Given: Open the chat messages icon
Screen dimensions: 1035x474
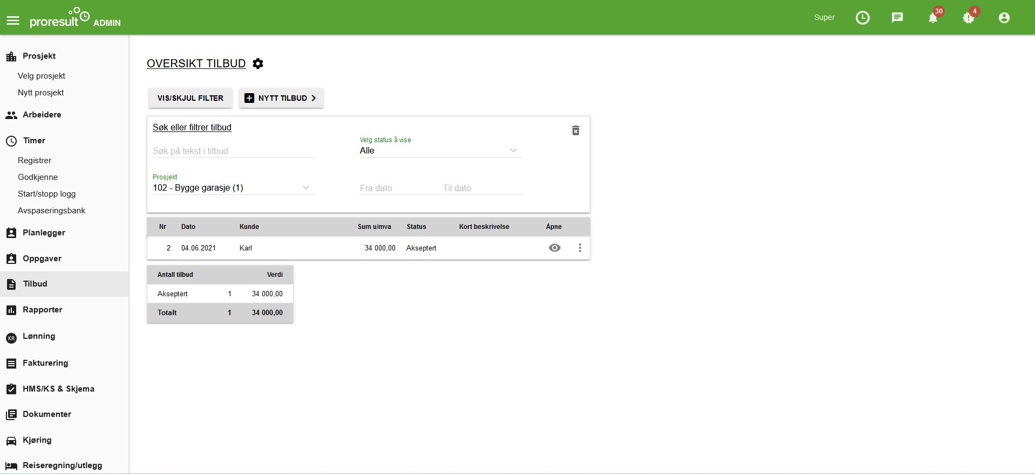Looking at the screenshot, I should coord(897,18).
